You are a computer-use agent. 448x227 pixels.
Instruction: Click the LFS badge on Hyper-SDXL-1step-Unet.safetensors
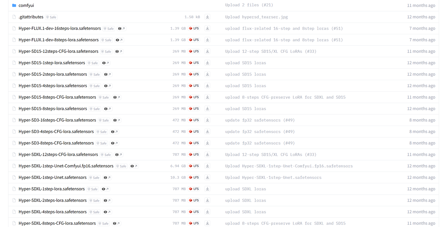194,177
